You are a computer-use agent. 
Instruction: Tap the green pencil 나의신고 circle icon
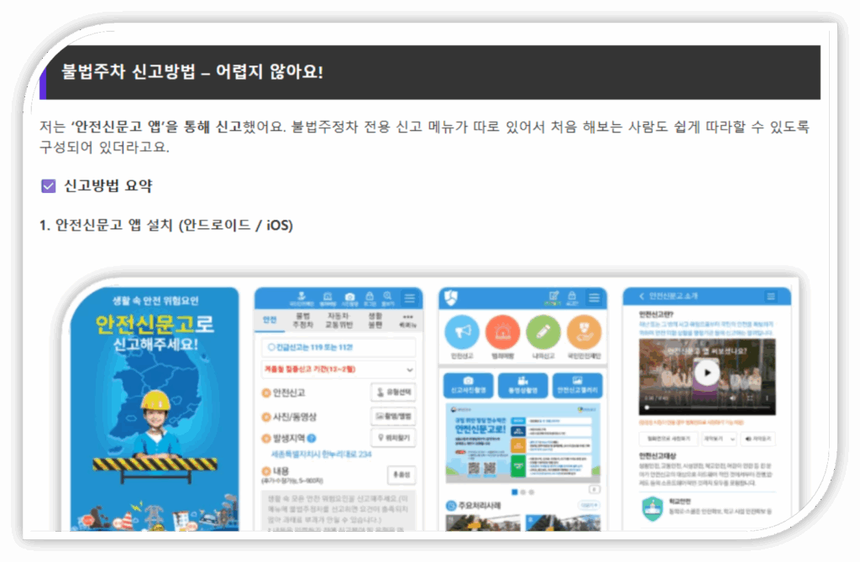point(543,332)
